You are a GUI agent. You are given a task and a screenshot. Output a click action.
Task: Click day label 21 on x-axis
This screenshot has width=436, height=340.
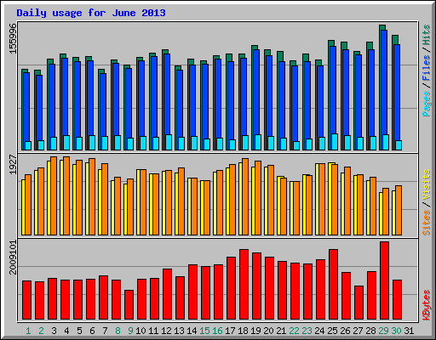[x=281, y=331]
